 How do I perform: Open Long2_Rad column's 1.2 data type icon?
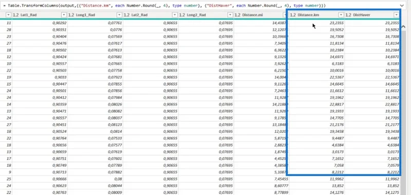click(x=182, y=15)
